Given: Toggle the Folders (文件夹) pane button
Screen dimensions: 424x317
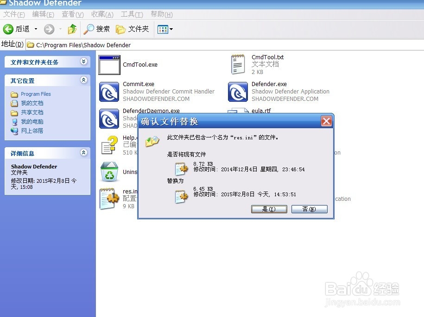Looking at the screenshot, I should [132, 29].
